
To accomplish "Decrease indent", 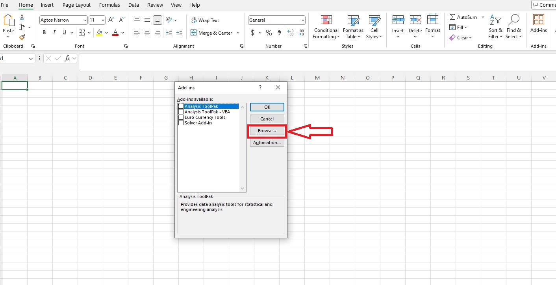I will click(x=169, y=33).
